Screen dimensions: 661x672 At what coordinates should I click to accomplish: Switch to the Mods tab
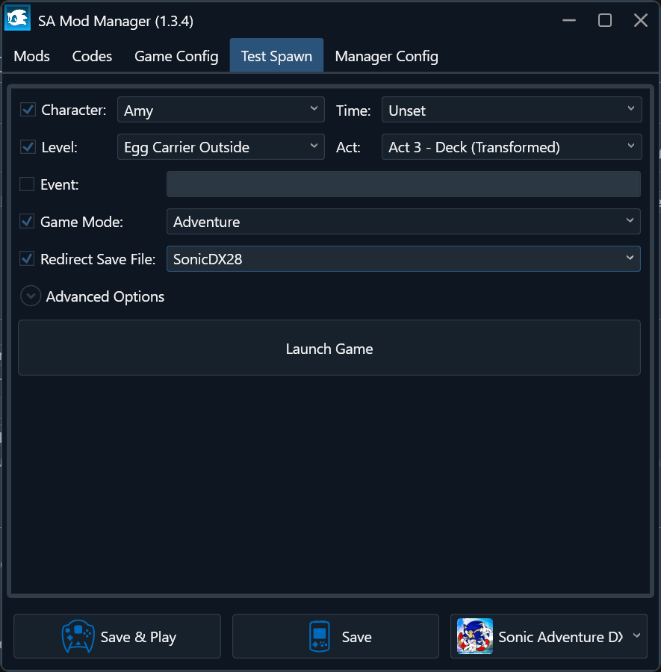coord(32,57)
